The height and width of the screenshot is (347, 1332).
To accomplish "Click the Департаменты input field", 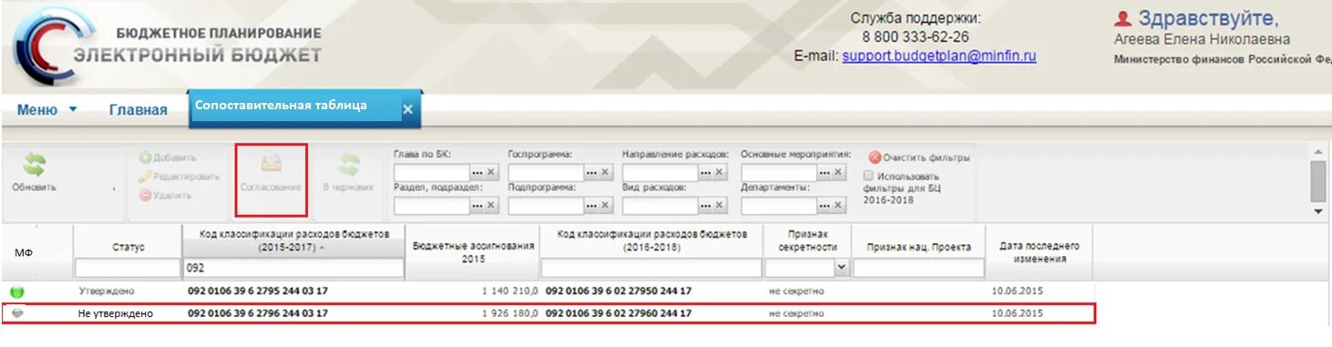I will (778, 206).
